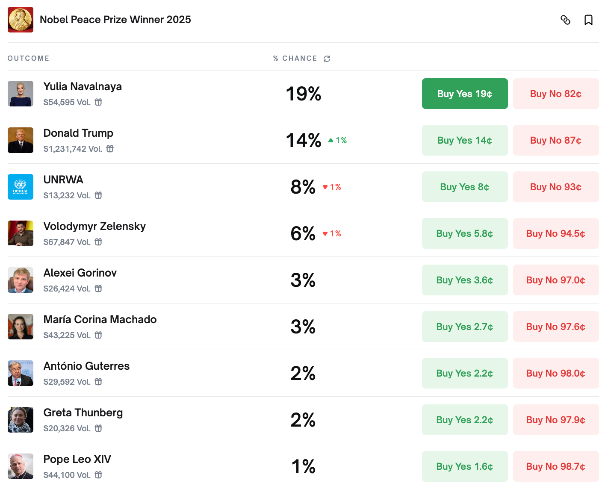Buy Yes at 2.2¢ for Greta Thunberg
Image resolution: width=608 pixels, height=489 pixels.
(465, 420)
